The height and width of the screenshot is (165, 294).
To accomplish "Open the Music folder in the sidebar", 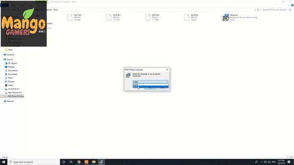I will point(11,78).
